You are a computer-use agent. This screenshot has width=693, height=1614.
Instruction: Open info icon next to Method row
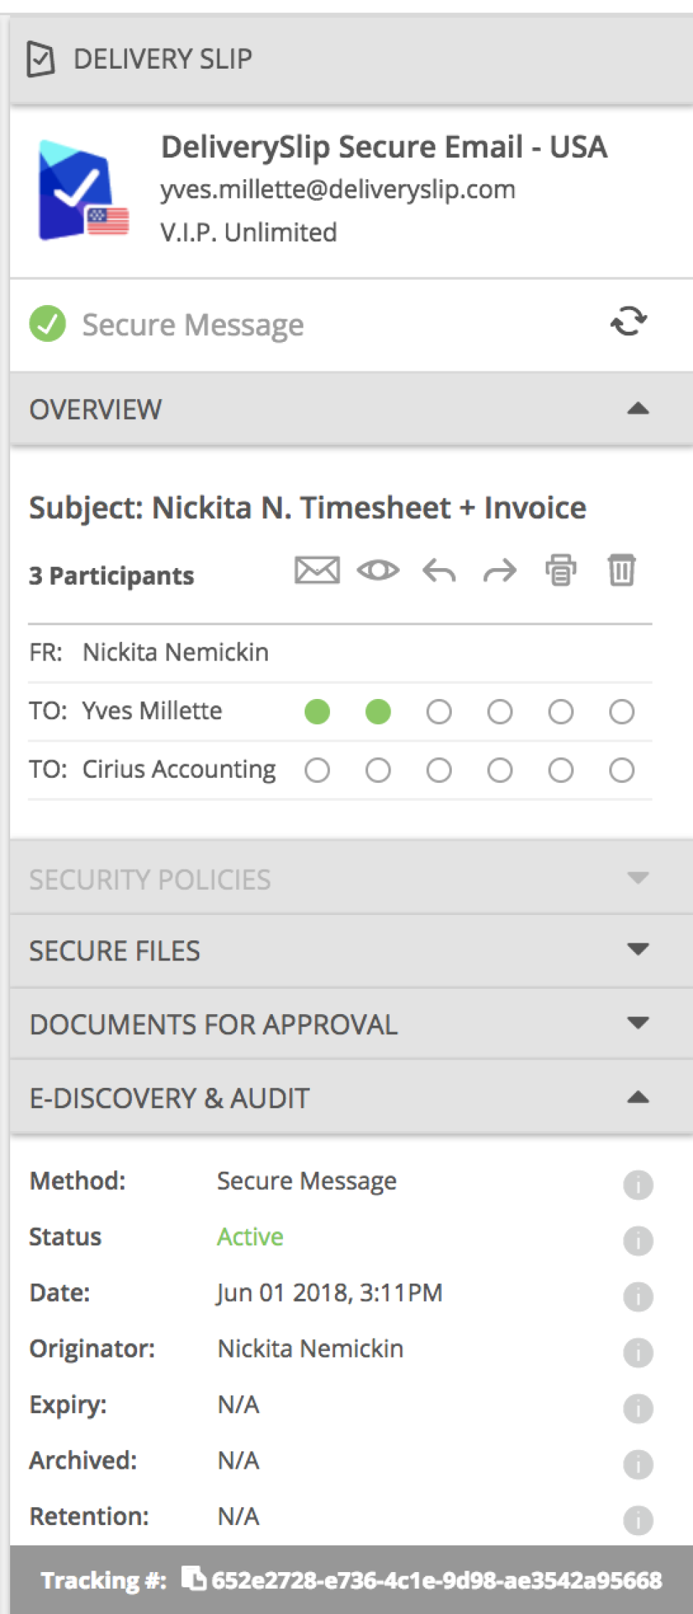pos(638,1185)
